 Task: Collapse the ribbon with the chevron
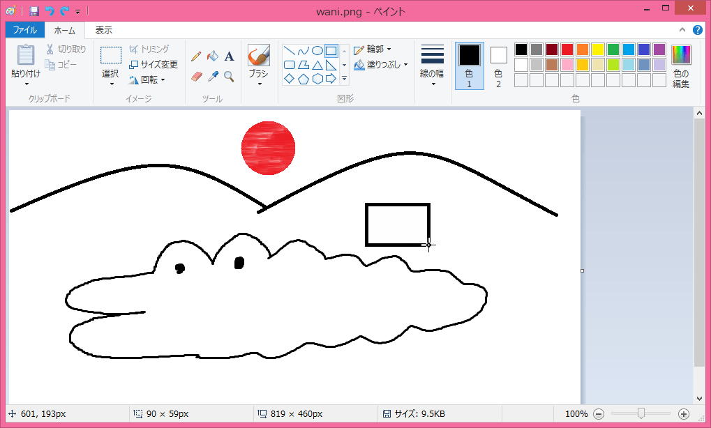pyautogui.click(x=682, y=30)
